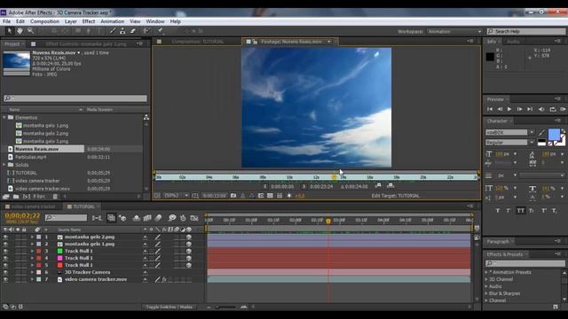Select the Brush tool in toolbar

[113, 31]
